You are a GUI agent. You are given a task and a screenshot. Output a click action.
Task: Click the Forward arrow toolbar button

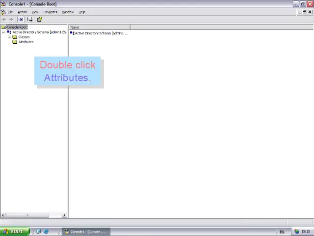click(11, 20)
